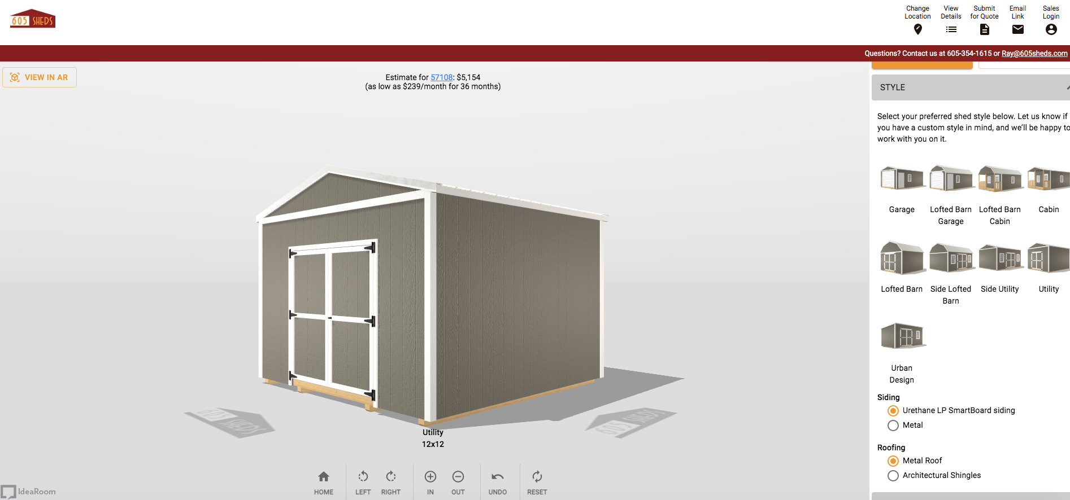Select Metal Roof option
The height and width of the screenshot is (500, 1070).
(x=915, y=460)
